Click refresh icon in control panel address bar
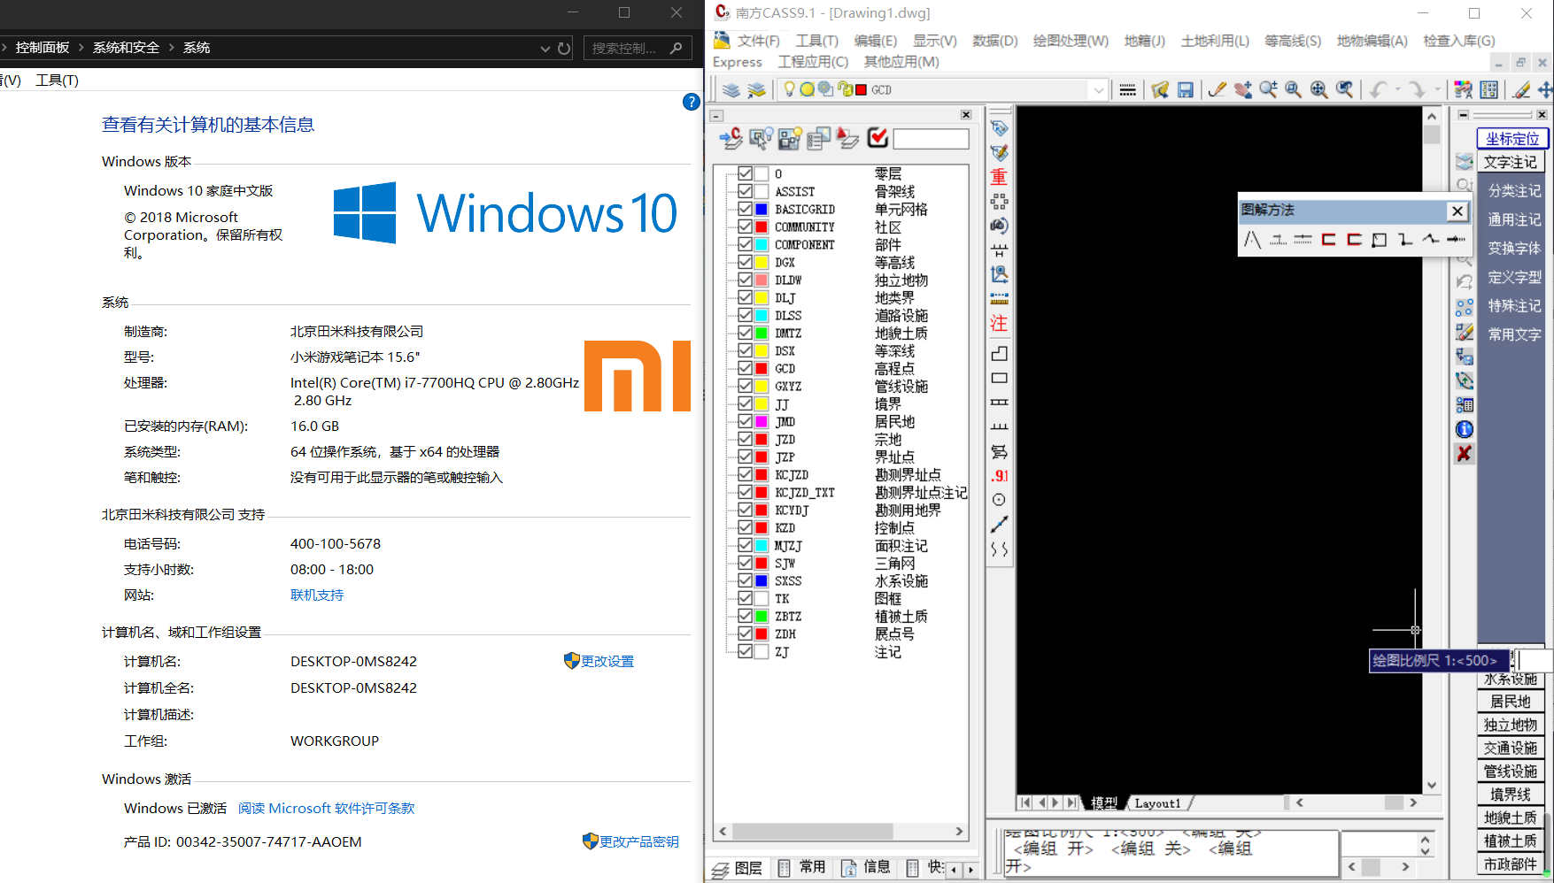This screenshot has width=1554, height=883. coord(564,49)
